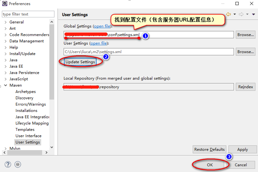This screenshot has width=258, height=172.
Task: Open the help question mark icon
Action: 8,164
